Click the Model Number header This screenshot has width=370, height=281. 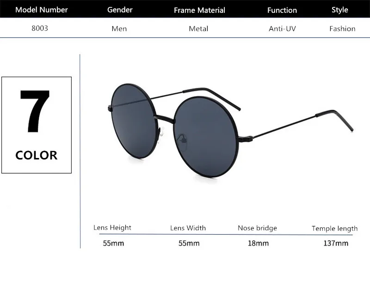click(42, 10)
